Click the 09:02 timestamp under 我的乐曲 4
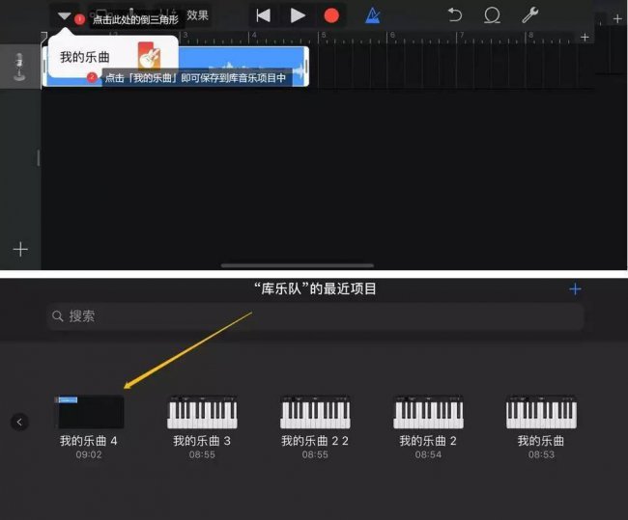Screen dimensions: 628x520 (89, 454)
